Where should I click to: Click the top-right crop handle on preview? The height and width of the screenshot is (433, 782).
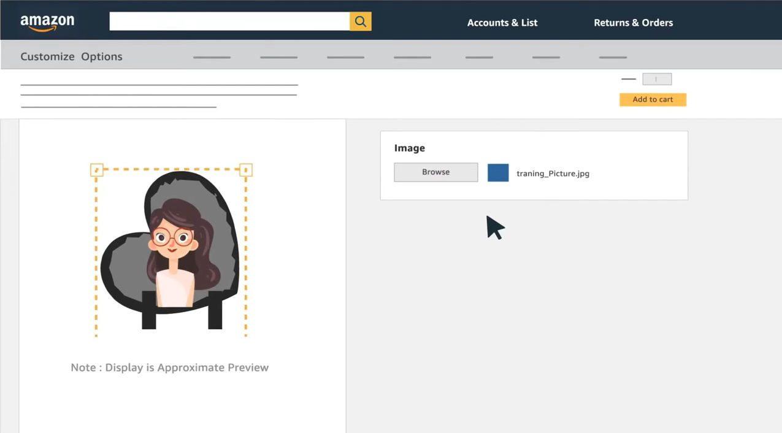[246, 170]
